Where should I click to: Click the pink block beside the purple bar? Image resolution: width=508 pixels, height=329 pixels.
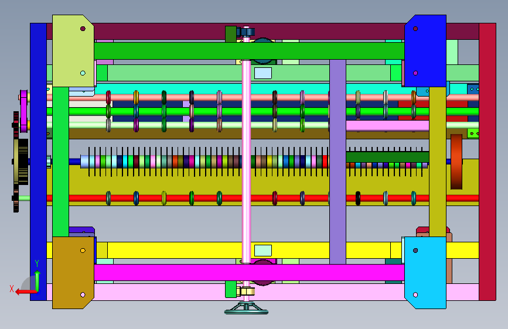[x=387, y=126]
